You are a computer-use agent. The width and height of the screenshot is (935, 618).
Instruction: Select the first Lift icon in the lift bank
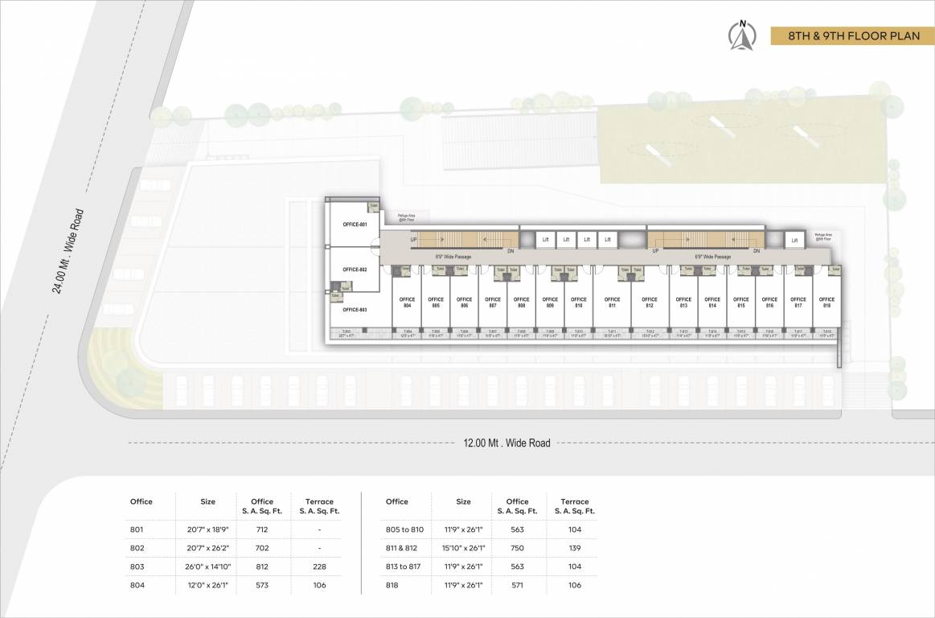tap(545, 239)
